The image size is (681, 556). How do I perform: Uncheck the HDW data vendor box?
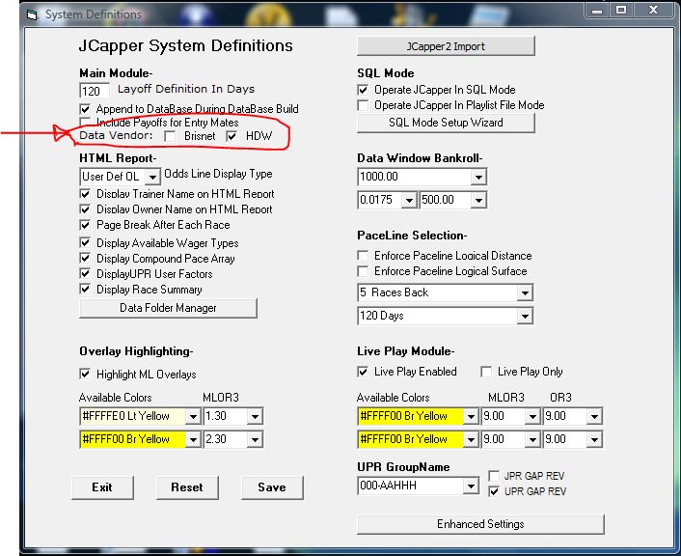[232, 136]
